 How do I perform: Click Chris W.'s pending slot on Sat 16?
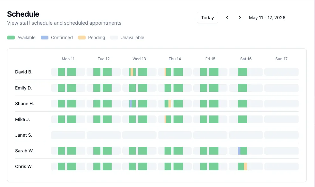(x=245, y=166)
